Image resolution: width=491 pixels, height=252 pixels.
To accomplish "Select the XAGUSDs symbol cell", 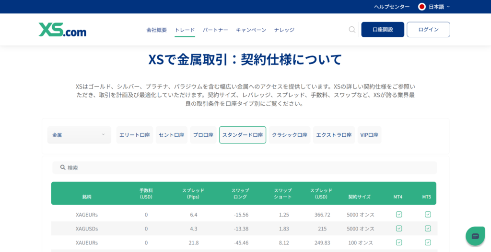I will [87, 229].
